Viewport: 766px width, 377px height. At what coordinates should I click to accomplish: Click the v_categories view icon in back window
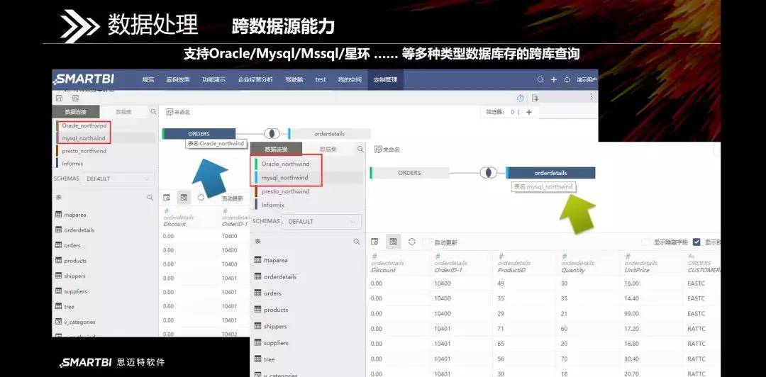[59, 322]
